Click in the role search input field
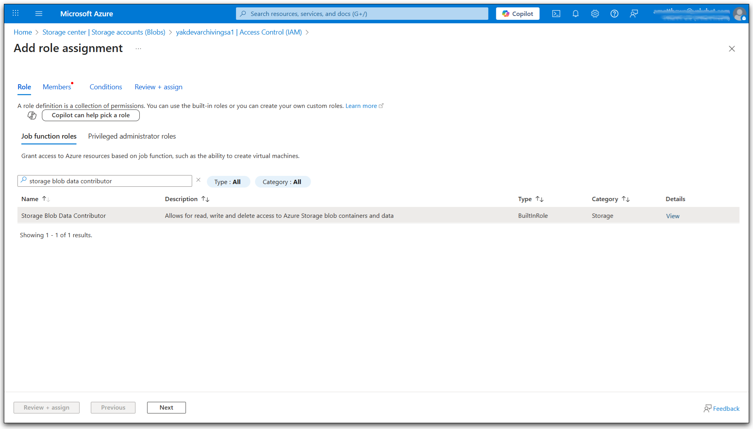The image size is (753, 429). (x=109, y=181)
